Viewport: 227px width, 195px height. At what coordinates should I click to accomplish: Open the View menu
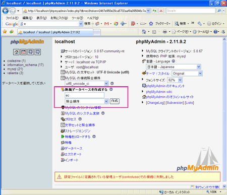coord(41,18)
